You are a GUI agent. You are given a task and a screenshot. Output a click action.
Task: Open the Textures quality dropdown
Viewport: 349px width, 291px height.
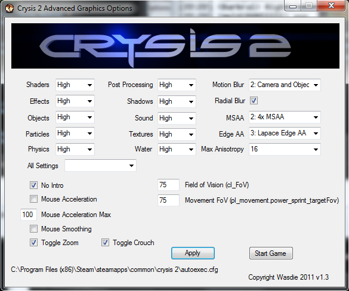click(177, 134)
